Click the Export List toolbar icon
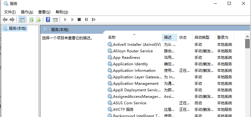The image size is (251, 117). (x=39, y=19)
